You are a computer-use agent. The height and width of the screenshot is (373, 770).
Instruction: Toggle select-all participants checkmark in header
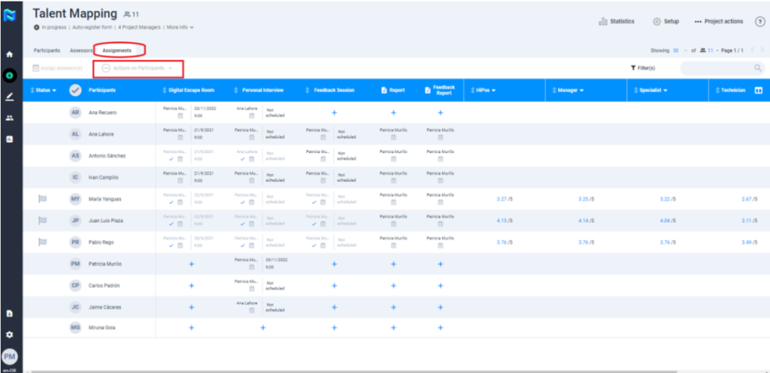[75, 90]
